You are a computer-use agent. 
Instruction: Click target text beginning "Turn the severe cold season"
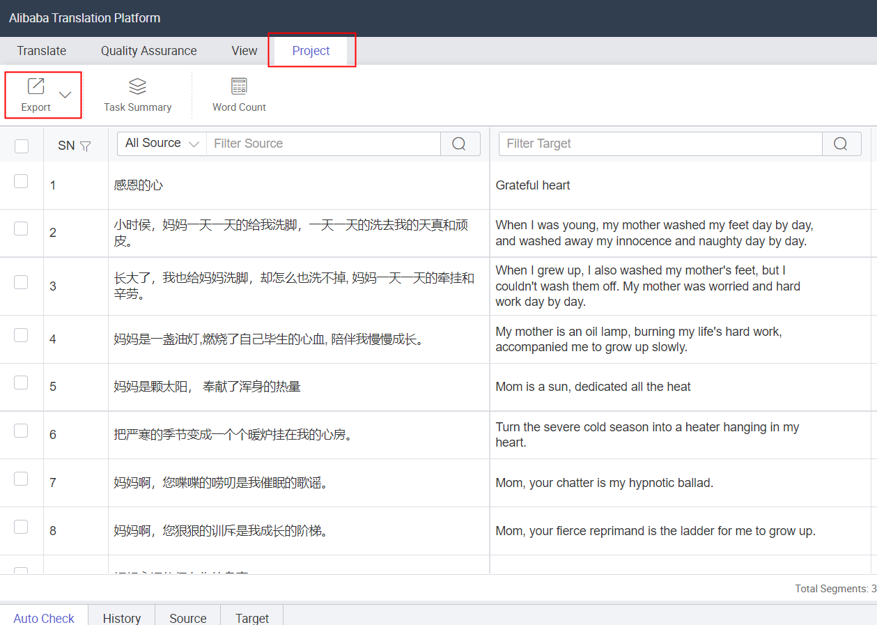tap(648, 435)
